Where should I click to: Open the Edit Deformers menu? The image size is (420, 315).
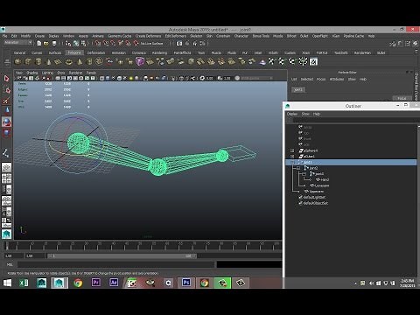(176, 36)
